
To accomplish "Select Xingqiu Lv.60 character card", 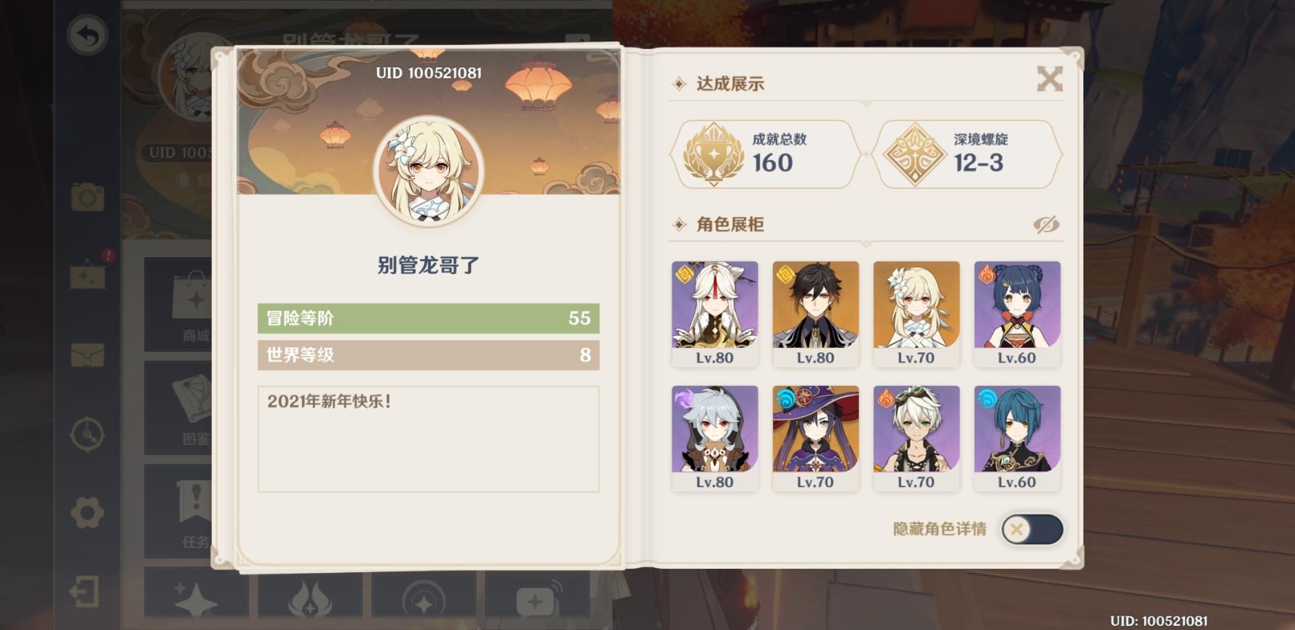I will [1017, 439].
